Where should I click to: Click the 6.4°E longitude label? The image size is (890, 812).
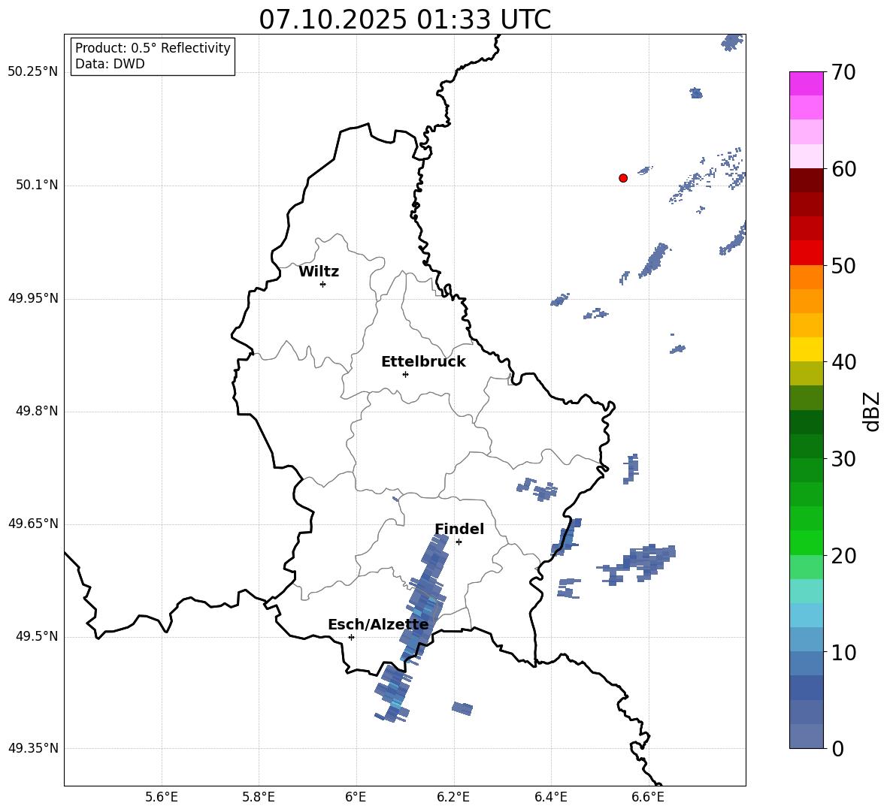(550, 797)
